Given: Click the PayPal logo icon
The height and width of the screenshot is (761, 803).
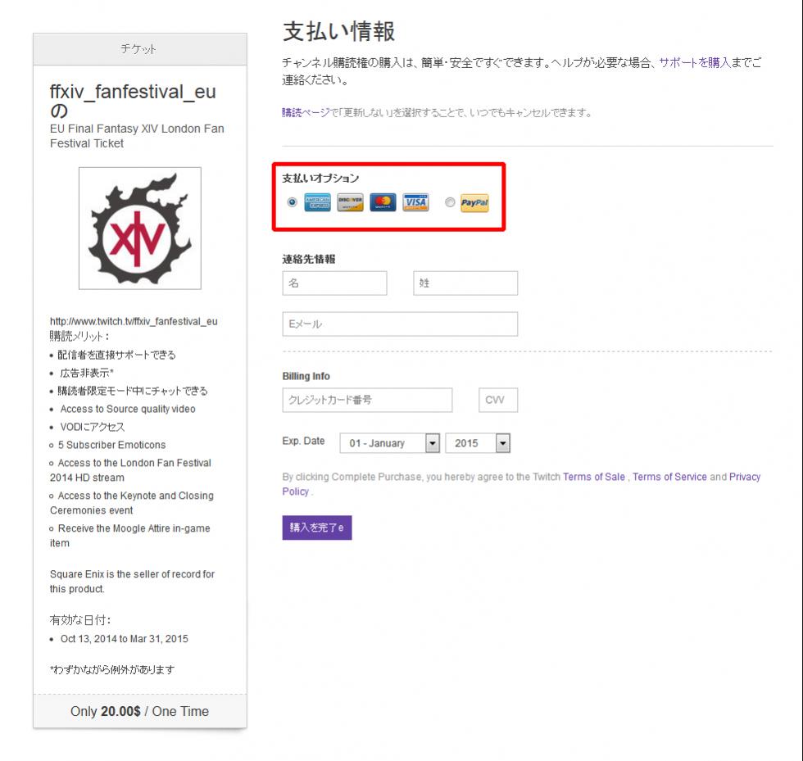Looking at the screenshot, I should point(474,202).
